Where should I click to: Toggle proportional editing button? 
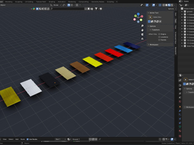pos(77,5)
